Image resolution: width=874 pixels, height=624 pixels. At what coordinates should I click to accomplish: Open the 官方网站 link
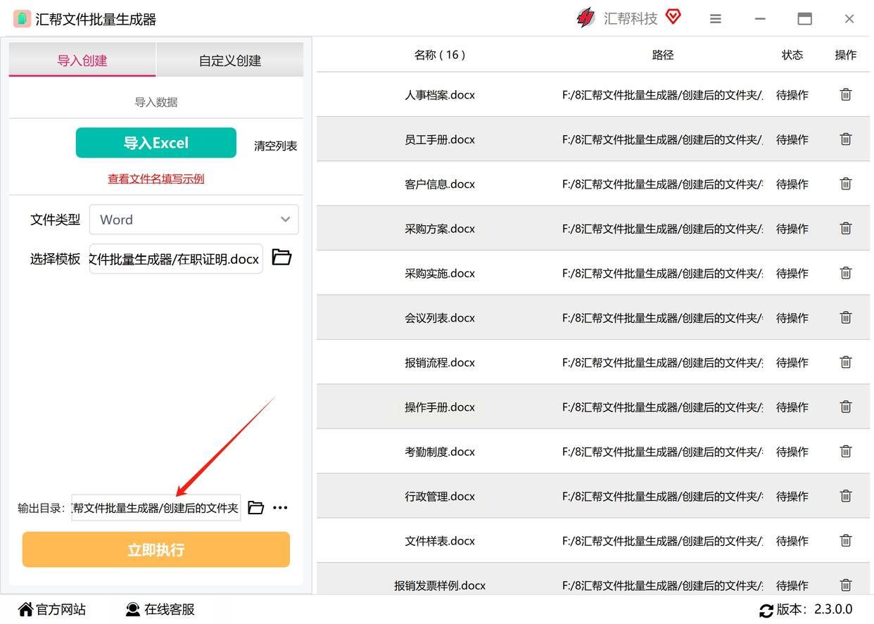(x=53, y=609)
